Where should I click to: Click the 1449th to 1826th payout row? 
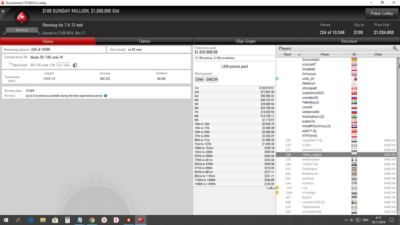234,184
